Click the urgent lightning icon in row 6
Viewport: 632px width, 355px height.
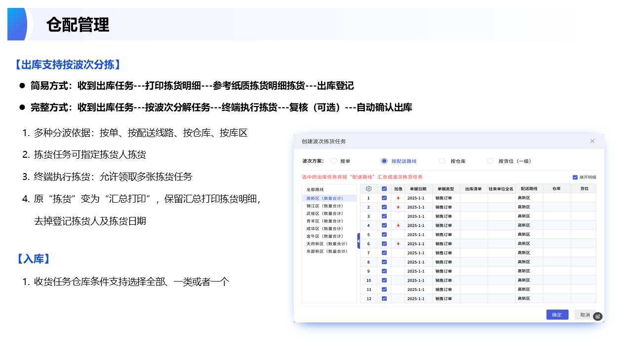point(398,244)
